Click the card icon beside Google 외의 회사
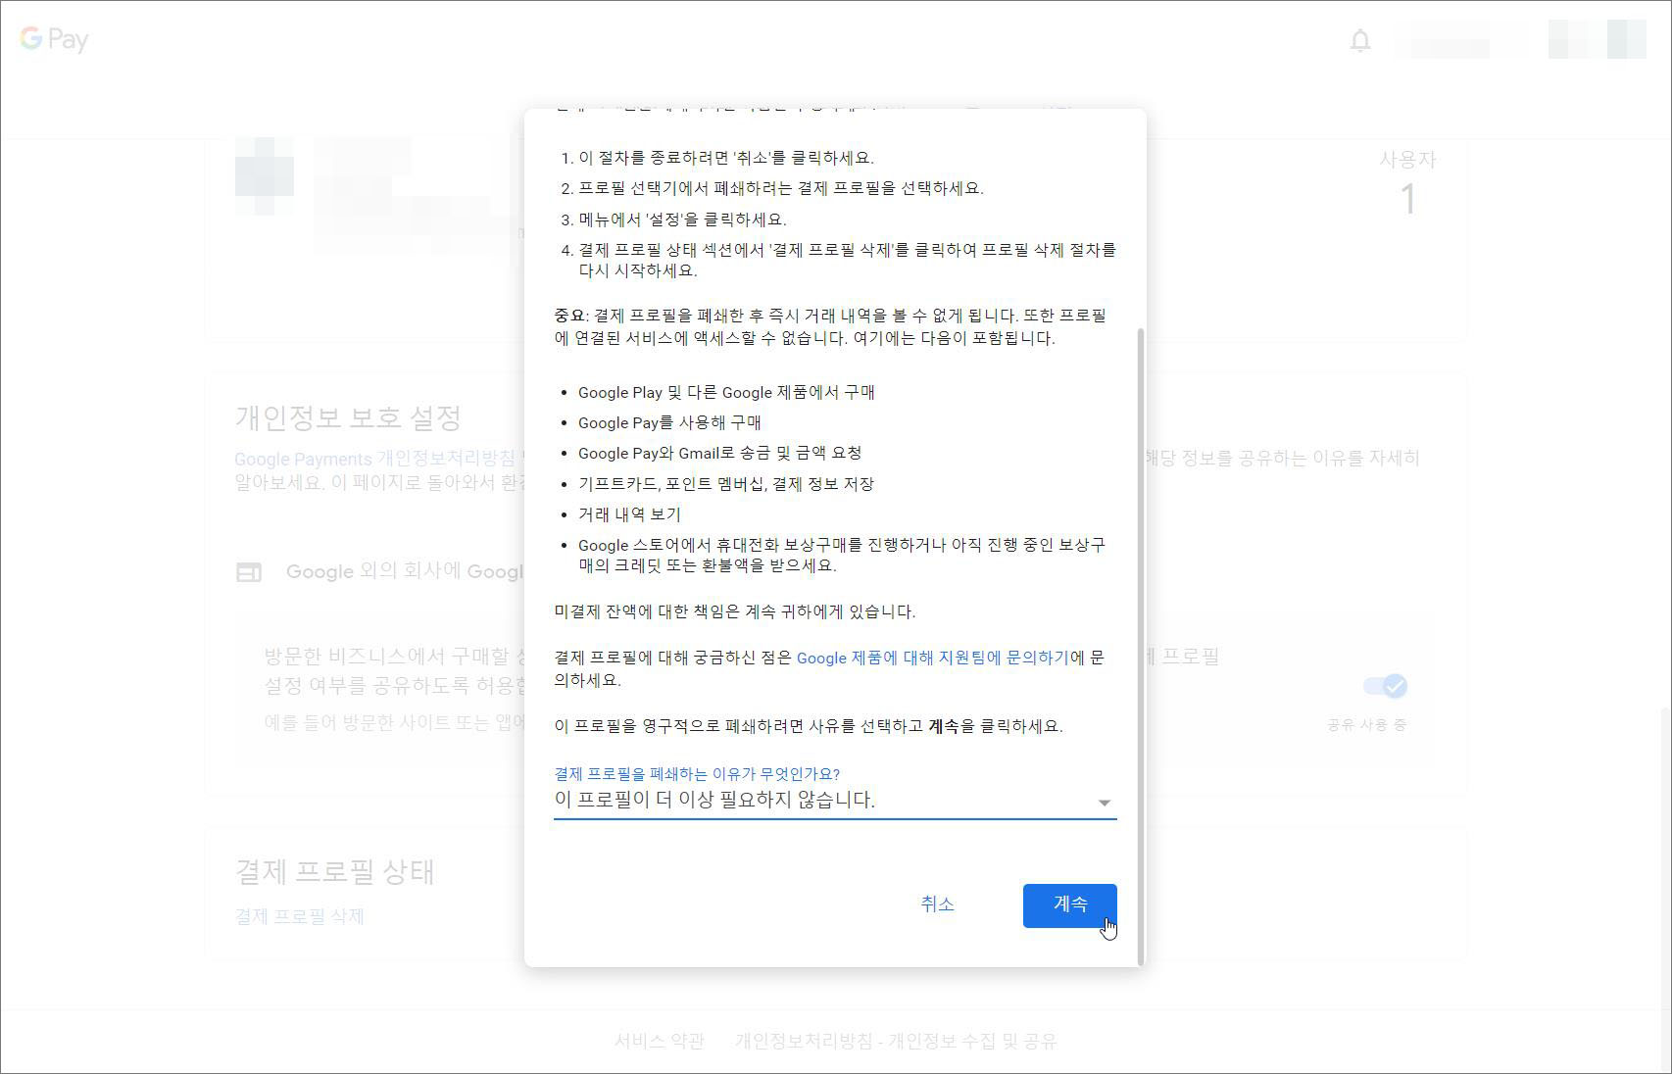This screenshot has height=1074, width=1672. (249, 572)
